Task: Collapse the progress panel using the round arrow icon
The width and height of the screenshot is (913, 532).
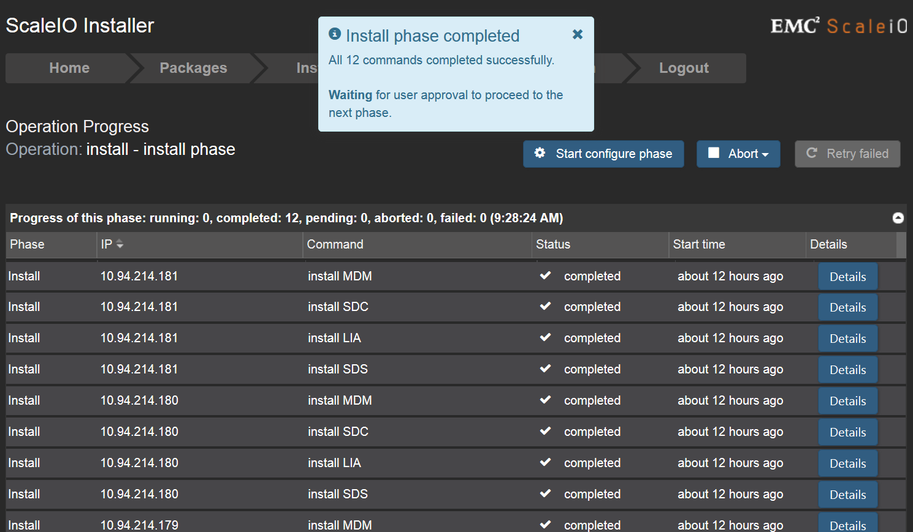Action: 898,218
